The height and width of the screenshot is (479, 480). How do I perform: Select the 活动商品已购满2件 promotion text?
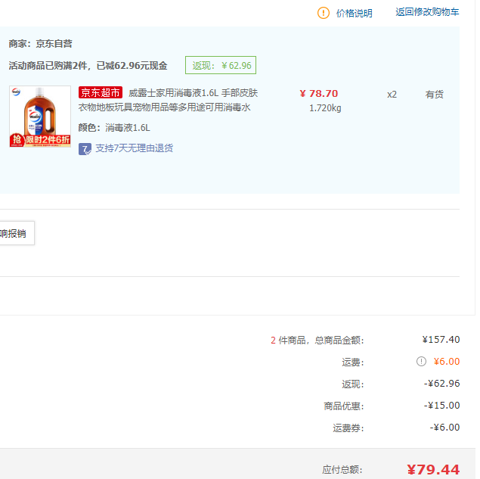pyautogui.click(x=88, y=66)
